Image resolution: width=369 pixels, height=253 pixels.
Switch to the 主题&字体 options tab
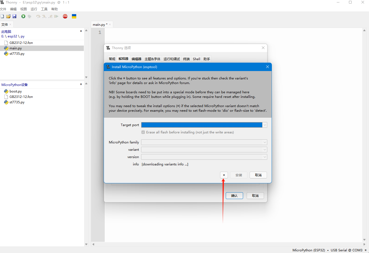152,59
